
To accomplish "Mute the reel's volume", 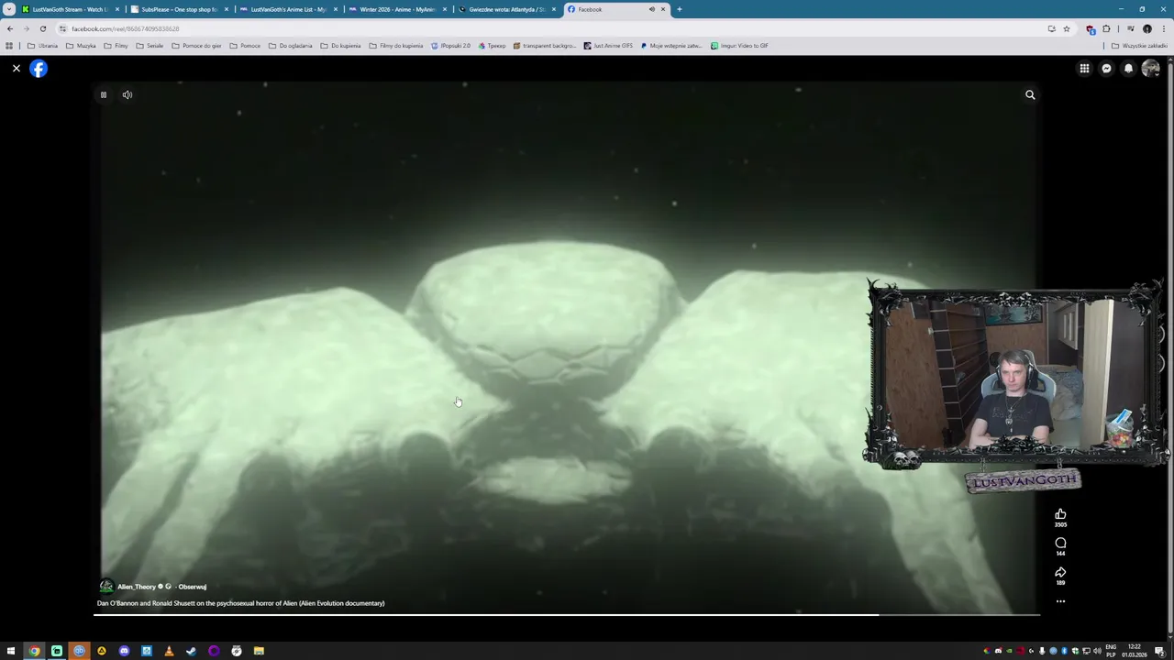I will click(x=127, y=94).
